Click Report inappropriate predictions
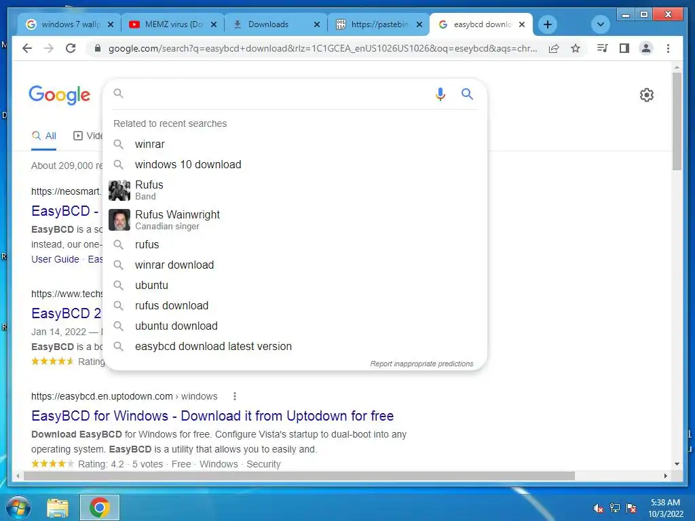 [x=421, y=364]
